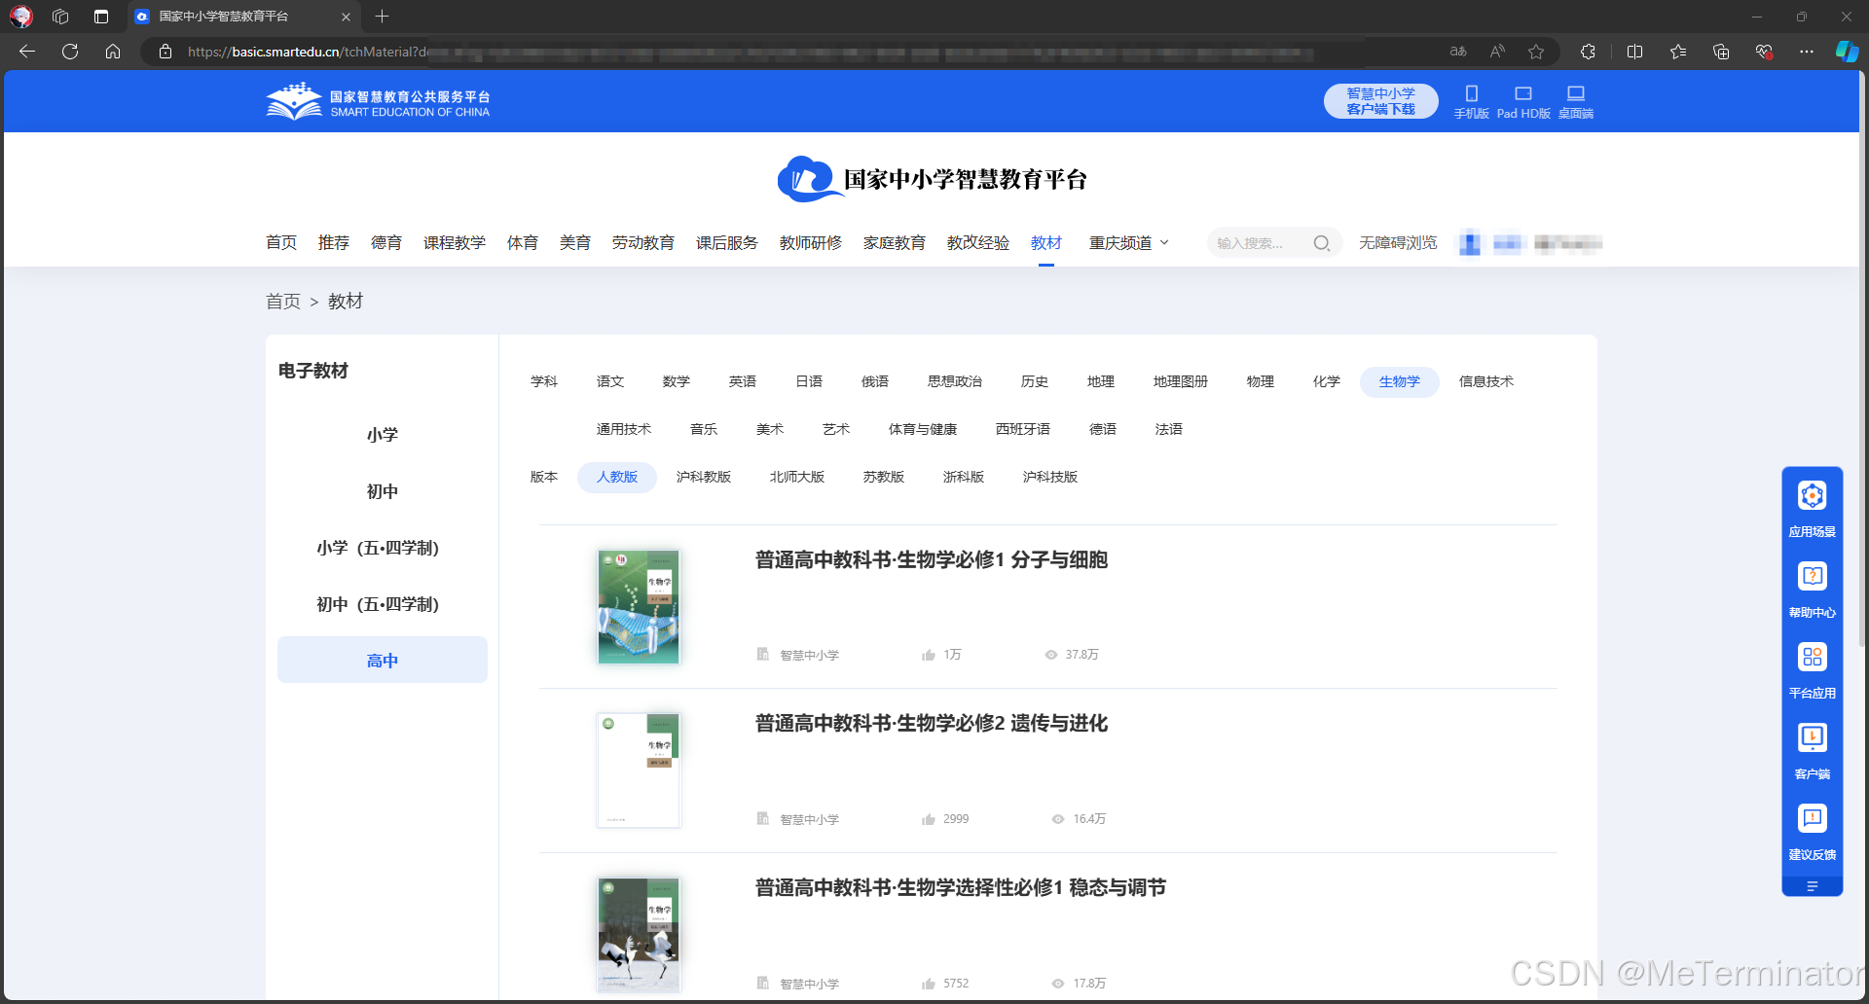Image resolution: width=1869 pixels, height=1004 pixels.
Task: Select 高中 in 电子教材 list
Action: coord(383,661)
